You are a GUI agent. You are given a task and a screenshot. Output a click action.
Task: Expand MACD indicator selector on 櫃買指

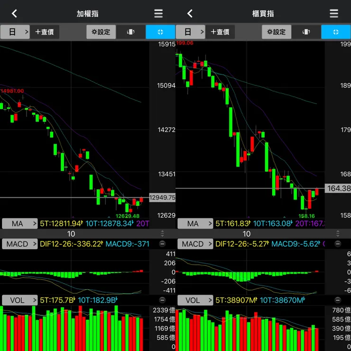pyautogui.click(x=195, y=244)
